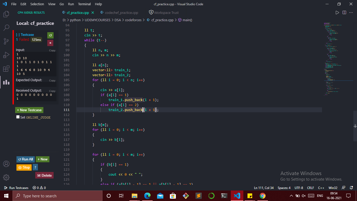Open the notifications bell in status bar
Screen dimensions: 357x201
click(x=351, y=188)
